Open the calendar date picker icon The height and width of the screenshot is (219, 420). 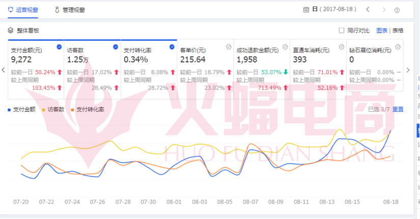pos(306,10)
